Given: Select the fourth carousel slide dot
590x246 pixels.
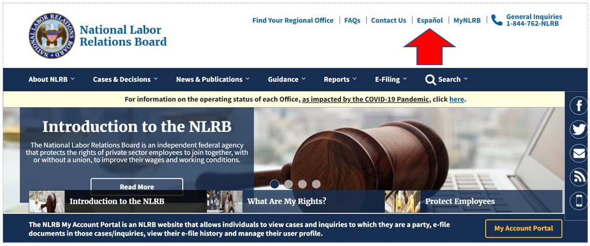Looking at the screenshot, I should pyautogui.click(x=316, y=184).
